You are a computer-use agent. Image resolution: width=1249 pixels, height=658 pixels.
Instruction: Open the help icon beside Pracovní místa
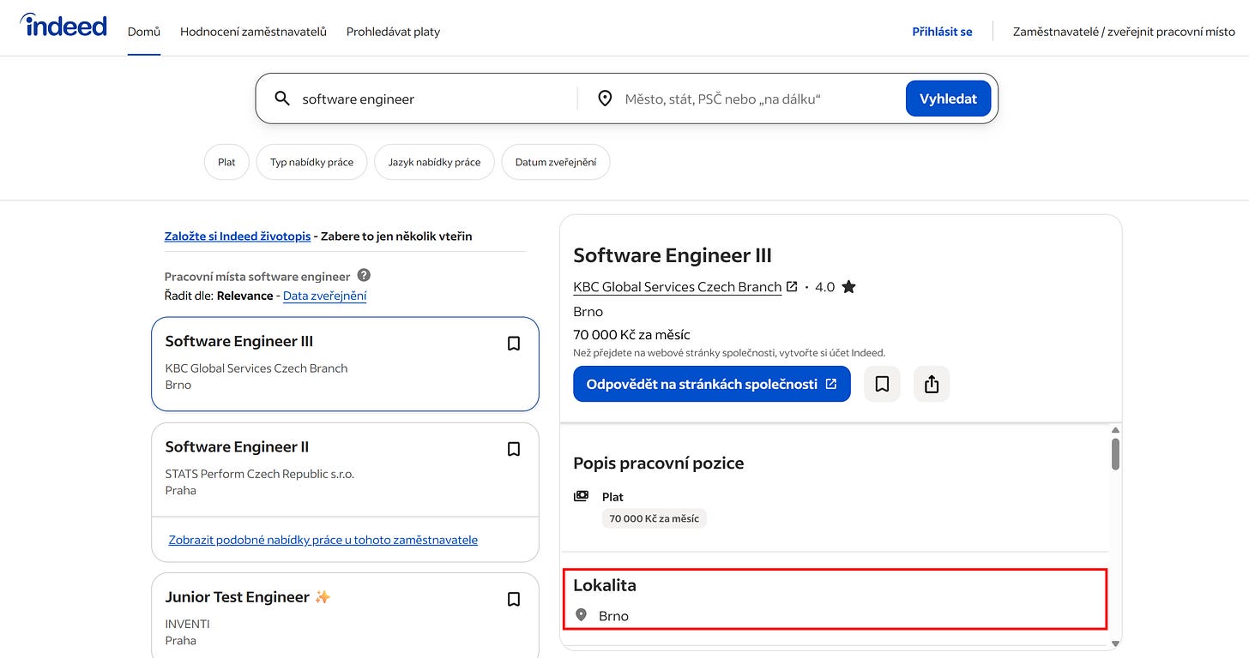pos(364,275)
